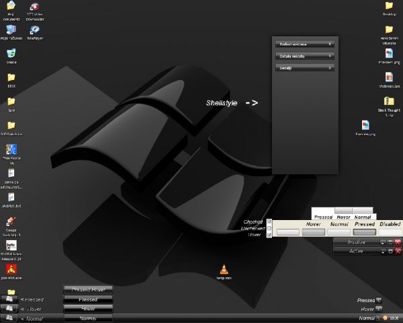Image resolution: width=403 pixels, height=323 pixels.
Task: Click the sample button under Hover label
Action: pos(313,232)
